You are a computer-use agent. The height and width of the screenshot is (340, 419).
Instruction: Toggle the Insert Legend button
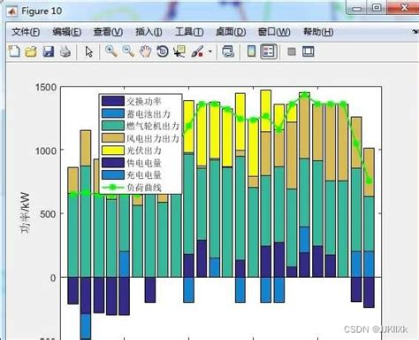[x=269, y=51]
